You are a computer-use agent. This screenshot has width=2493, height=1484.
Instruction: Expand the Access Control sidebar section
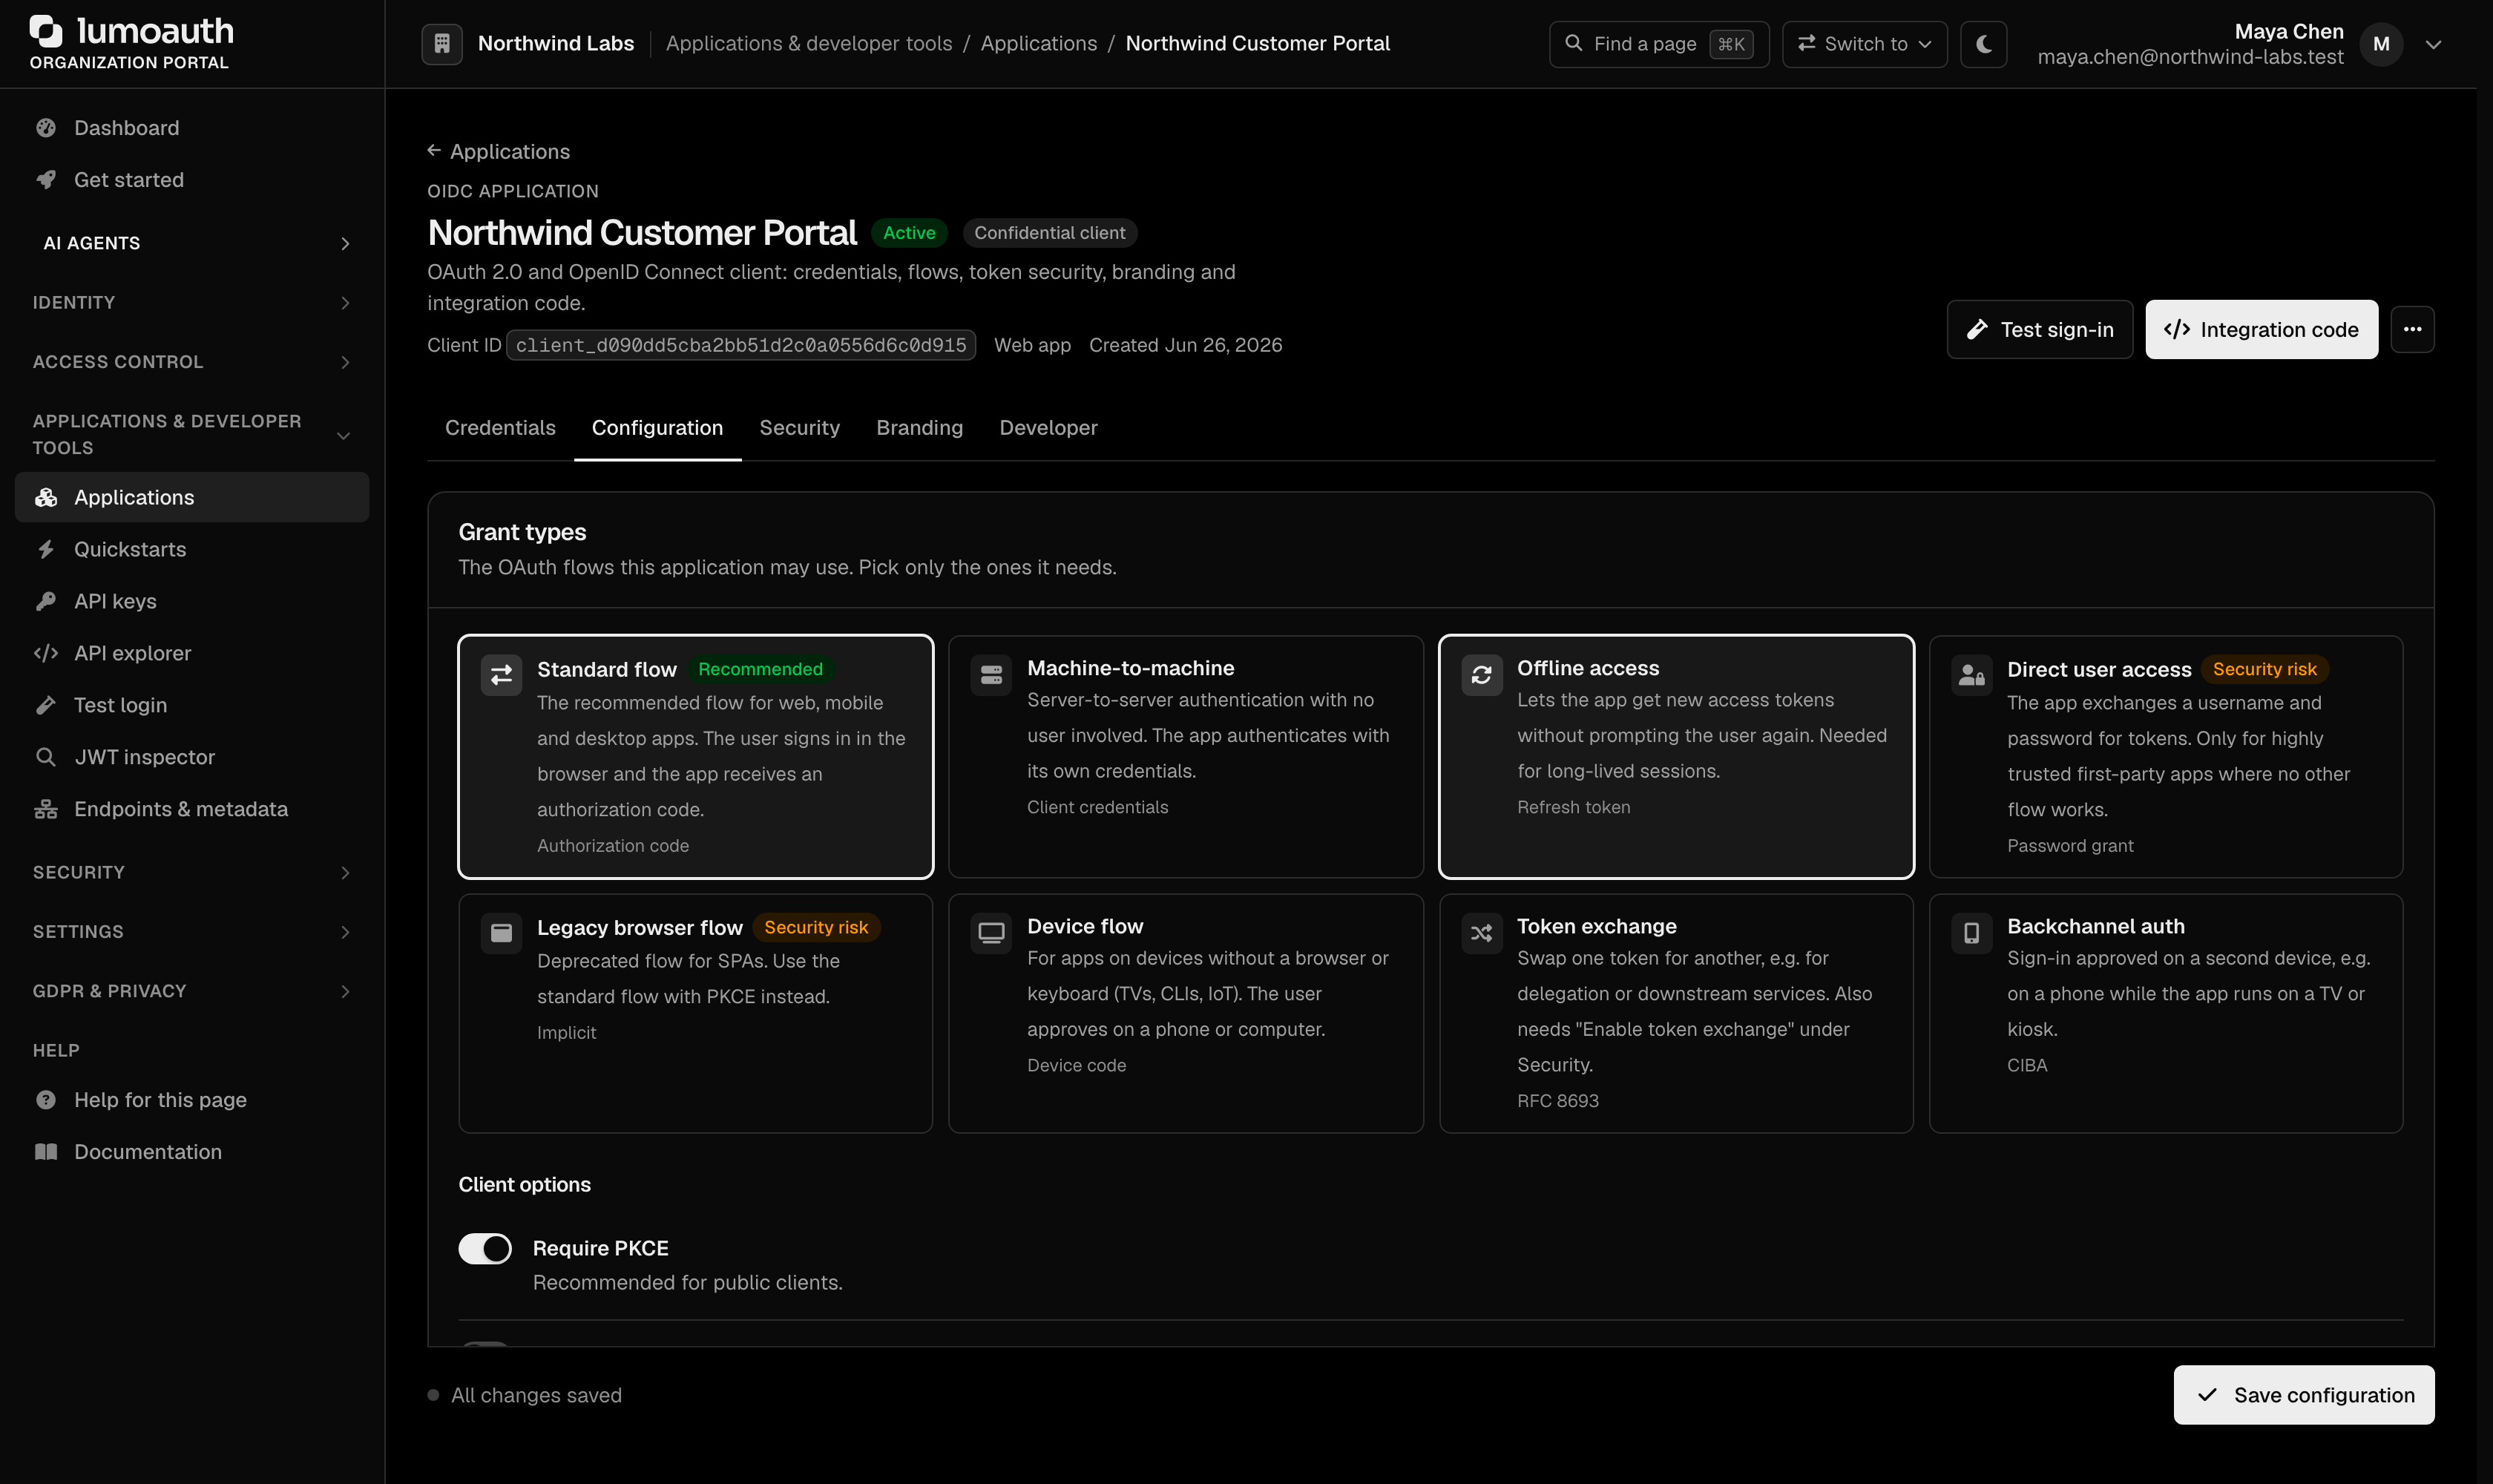tap(192, 362)
